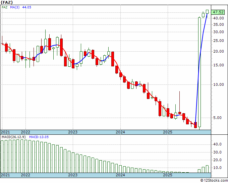Click the tall green candlestick from 2025 spike
This screenshot has height=183, width=228.
pos(199,72)
